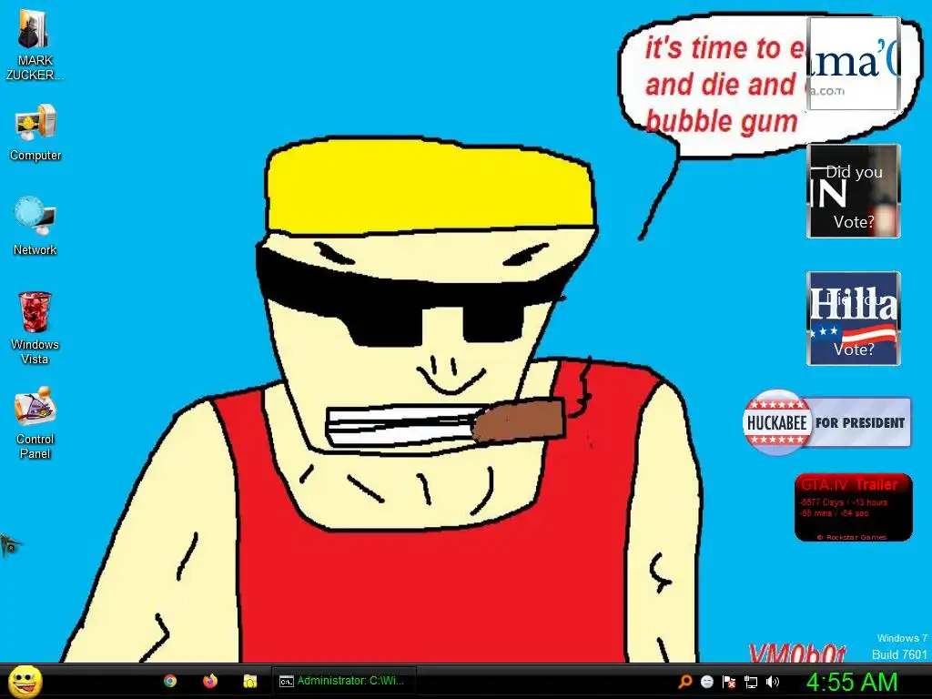The image size is (932, 699).
Task: Click the smiley face Start button
Action: (25, 681)
